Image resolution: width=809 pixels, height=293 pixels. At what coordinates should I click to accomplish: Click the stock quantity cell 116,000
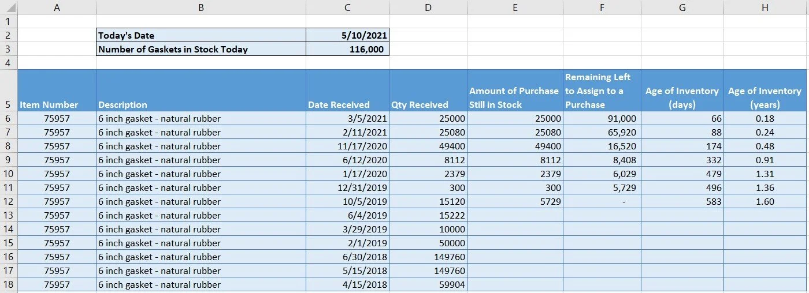point(347,49)
